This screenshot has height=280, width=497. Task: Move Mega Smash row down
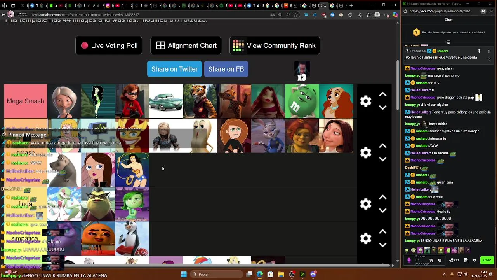(382, 108)
